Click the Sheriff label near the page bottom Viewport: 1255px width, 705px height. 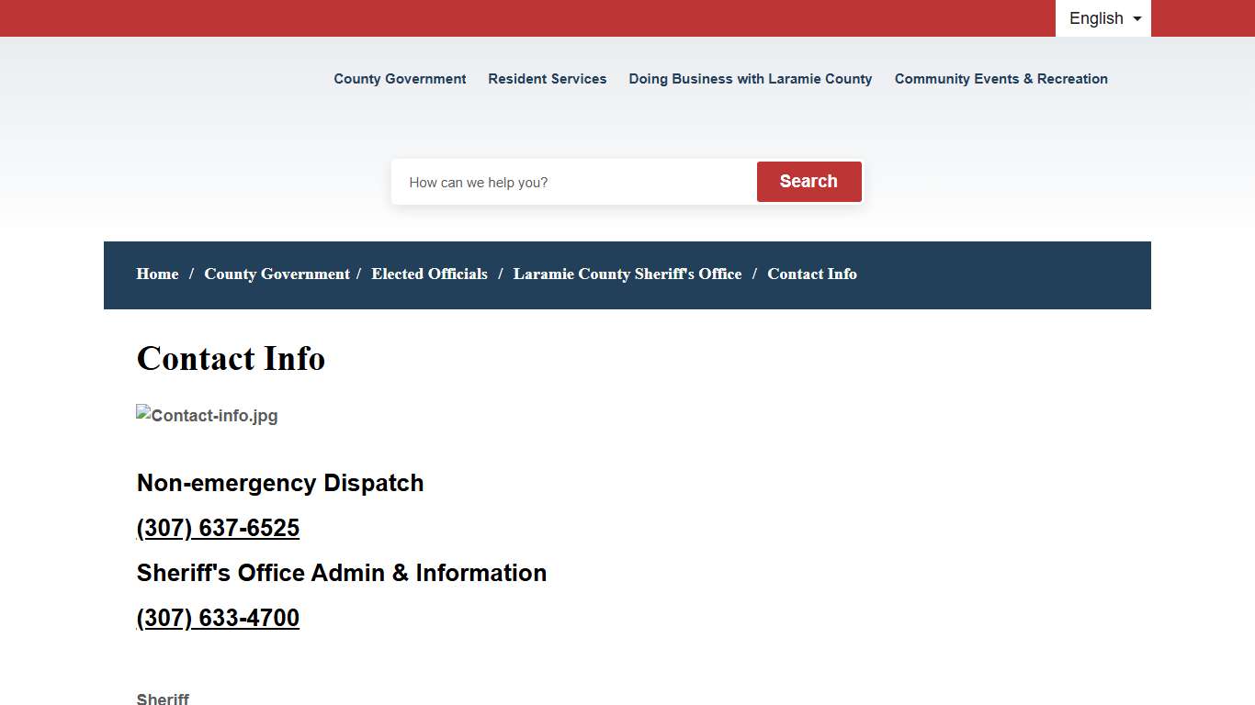tap(163, 699)
